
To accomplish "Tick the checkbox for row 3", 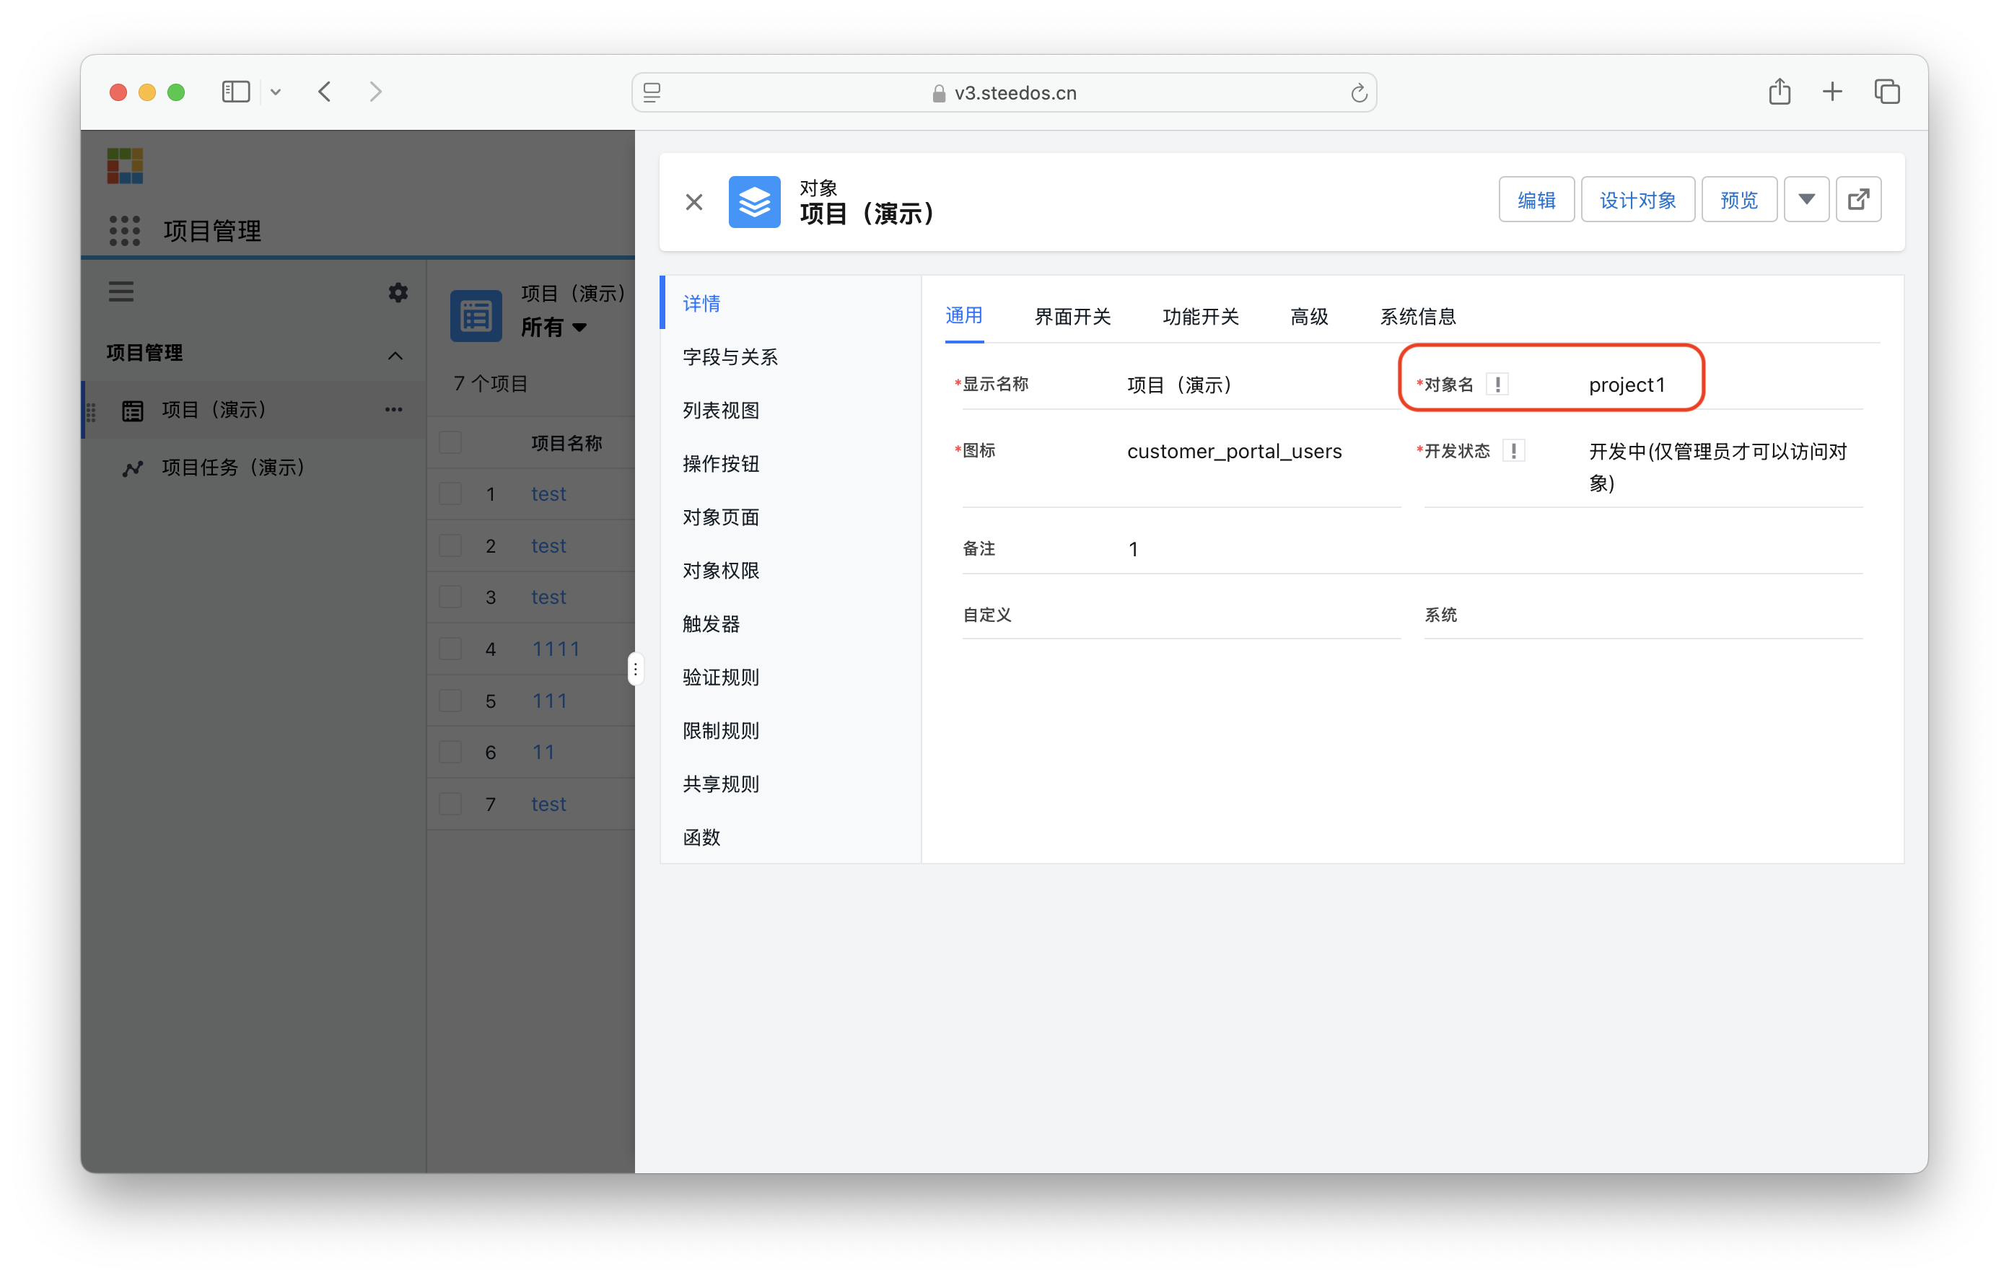I will (450, 597).
